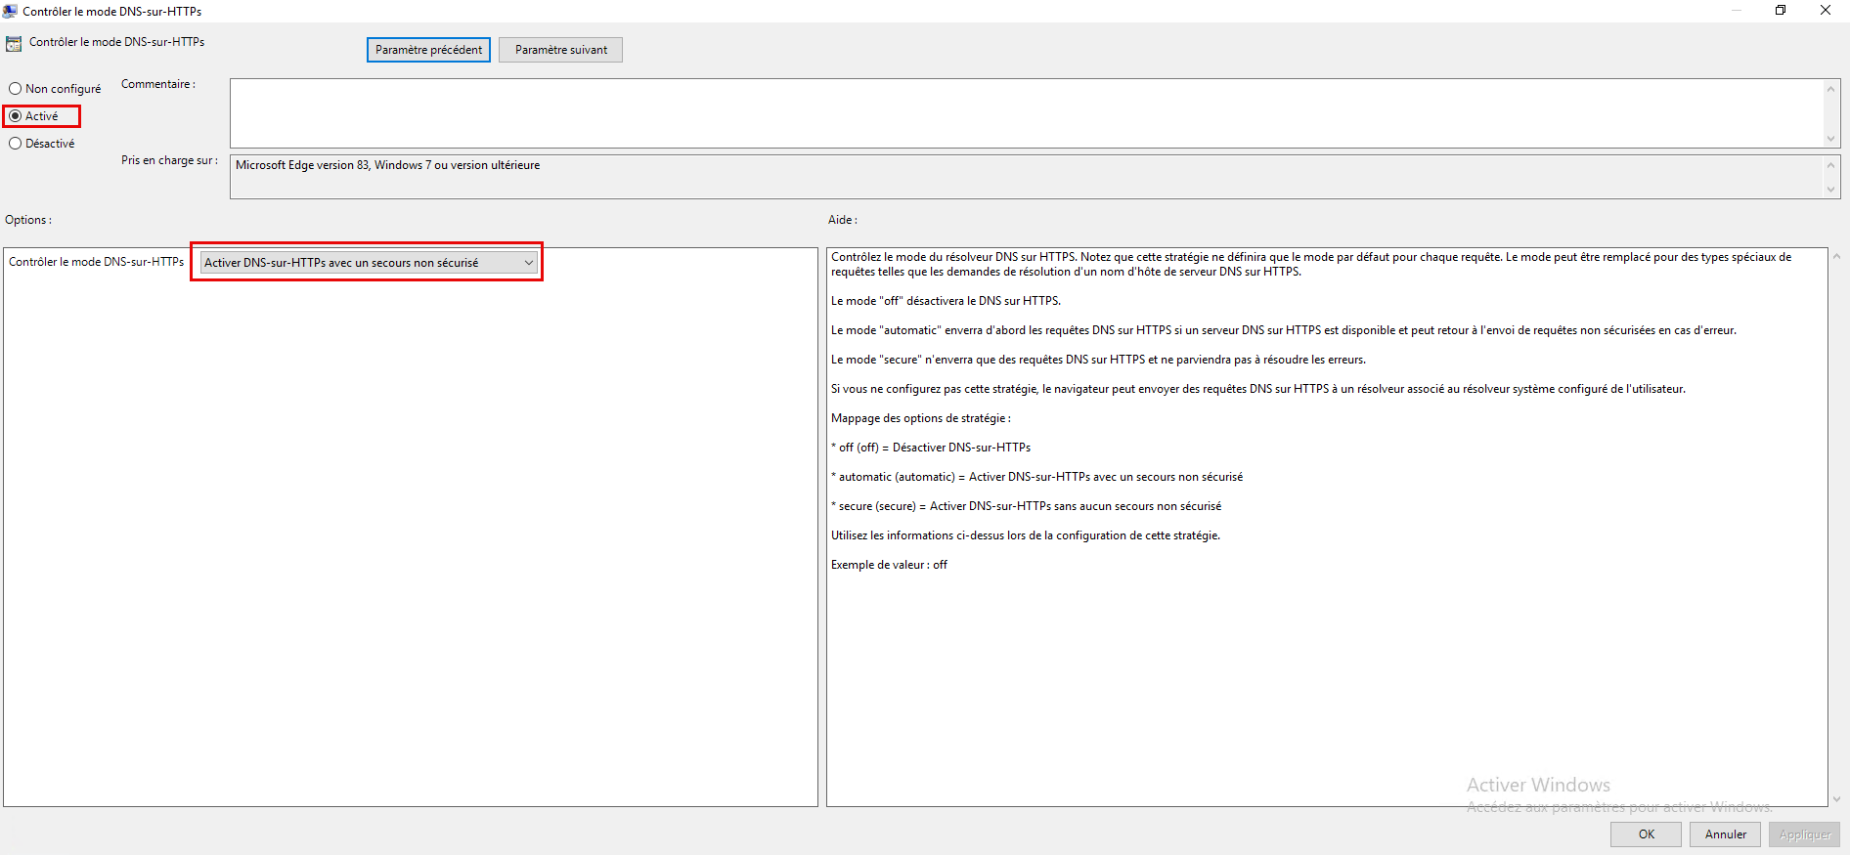1850x855 pixels.
Task: Click the Annuler button
Action: [x=1725, y=834]
